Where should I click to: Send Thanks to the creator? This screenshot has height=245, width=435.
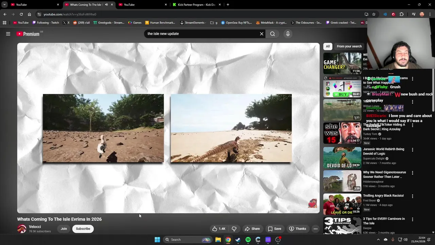pyautogui.click(x=298, y=229)
